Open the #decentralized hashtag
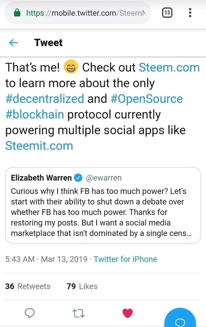This screenshot has height=327, width=206. (x=45, y=99)
